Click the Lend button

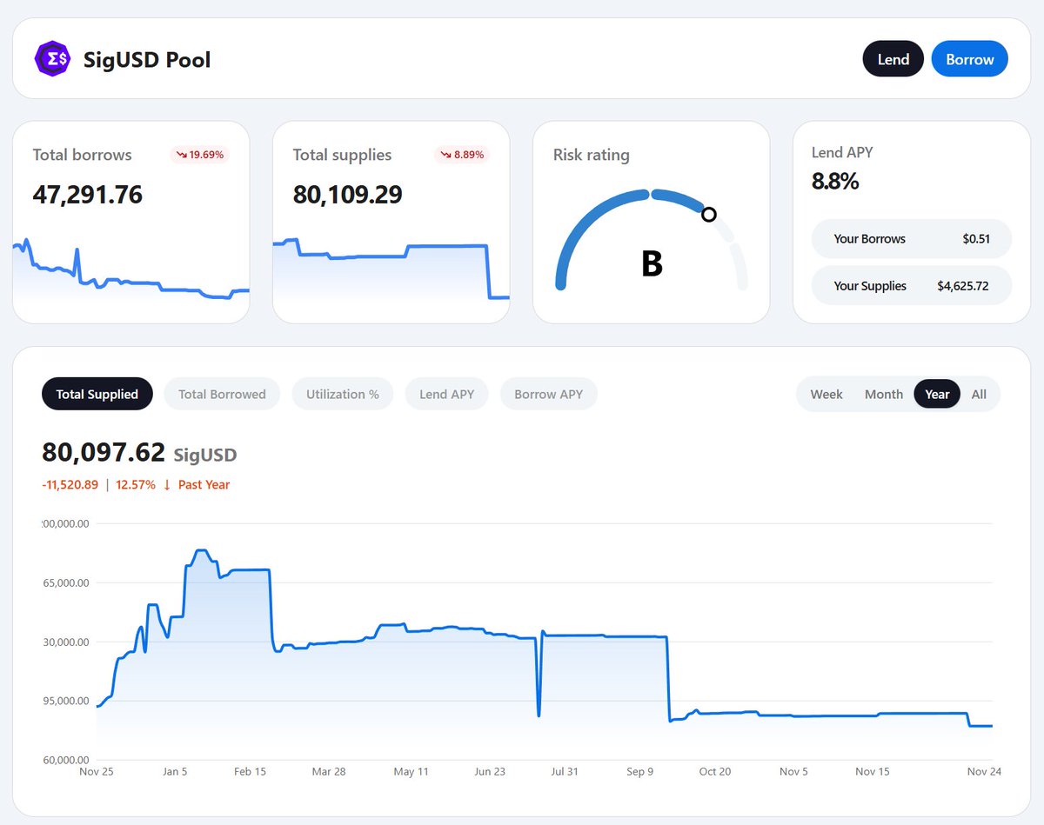click(x=893, y=59)
